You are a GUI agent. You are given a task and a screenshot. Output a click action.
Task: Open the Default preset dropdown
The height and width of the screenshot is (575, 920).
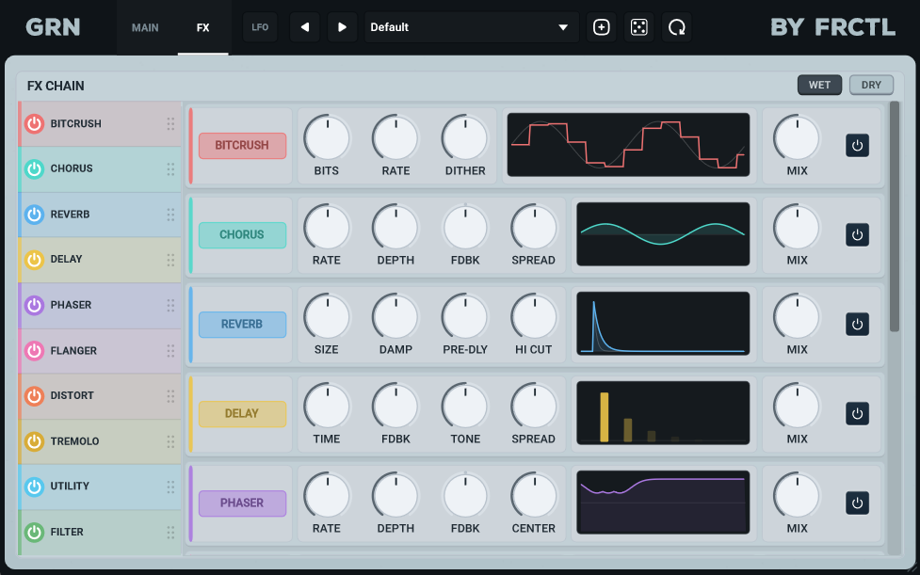pyautogui.click(x=472, y=27)
